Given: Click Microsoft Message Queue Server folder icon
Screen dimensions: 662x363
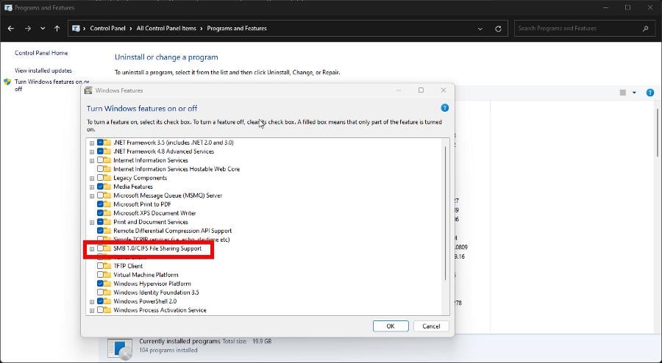Looking at the screenshot, I should 107,195.
